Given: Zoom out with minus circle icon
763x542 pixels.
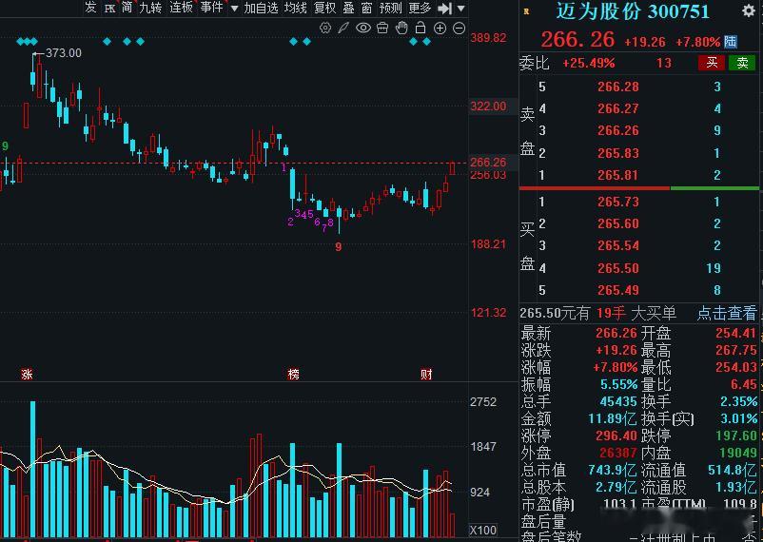Looking at the screenshot, I should point(459,29).
